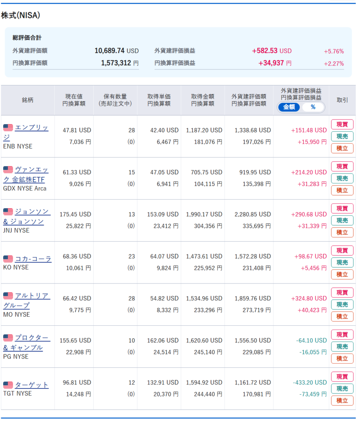This screenshot has width=360, height=425.
Task: Click the 現売 button for KO
Action: [x=342, y=262]
